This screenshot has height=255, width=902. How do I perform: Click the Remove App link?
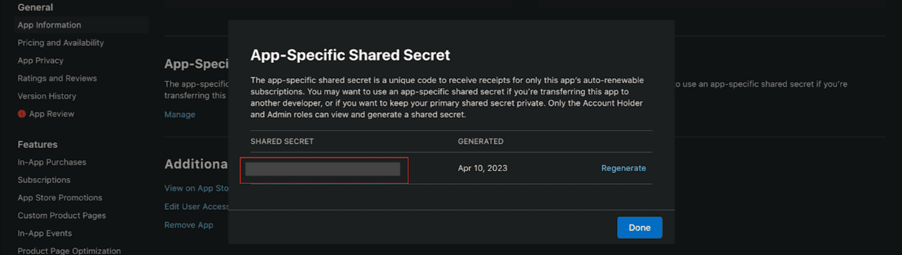coord(189,225)
